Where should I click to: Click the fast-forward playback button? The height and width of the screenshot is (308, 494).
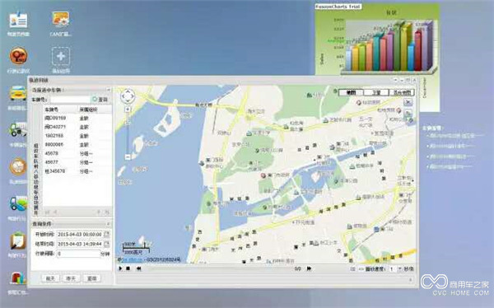tap(309, 268)
